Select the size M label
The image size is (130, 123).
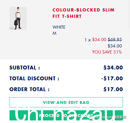pos(54,33)
